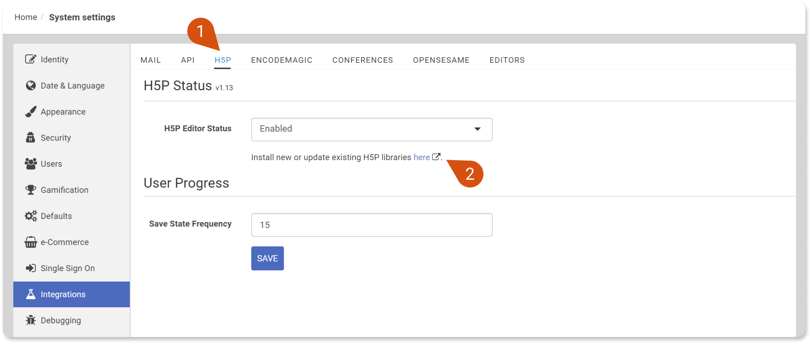Image resolution: width=811 pixels, height=344 pixels.
Task: Click the Appearance paintbrush icon
Action: coord(30,112)
